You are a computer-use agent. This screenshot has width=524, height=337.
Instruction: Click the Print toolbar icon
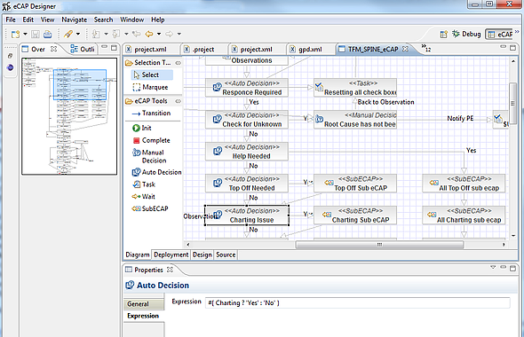pos(47,34)
